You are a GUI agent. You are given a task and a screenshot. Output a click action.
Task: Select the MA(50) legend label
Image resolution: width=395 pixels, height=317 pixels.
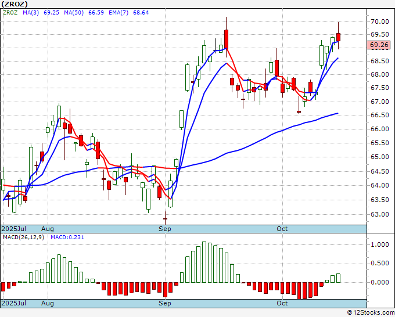(74, 13)
